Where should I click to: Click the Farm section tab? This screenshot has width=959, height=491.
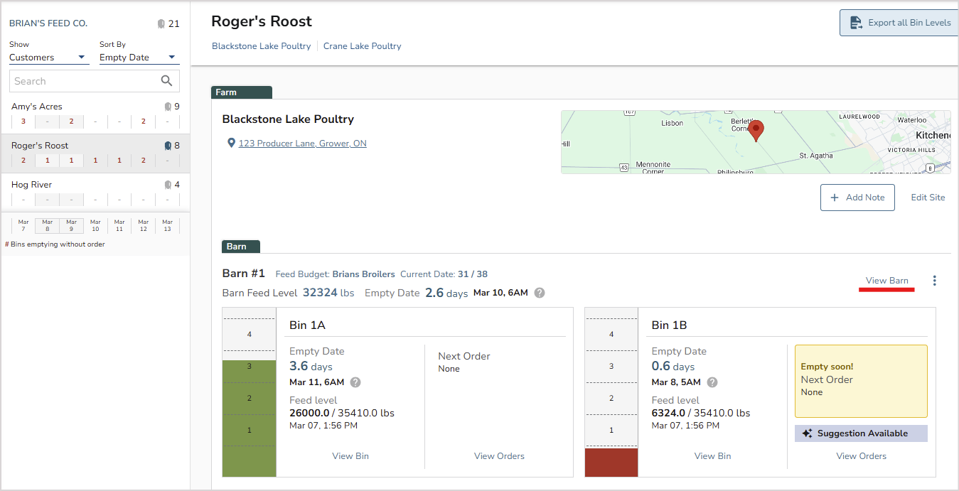click(x=242, y=92)
